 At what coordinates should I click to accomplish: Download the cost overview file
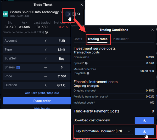pyautogui.click(x=144, y=120)
